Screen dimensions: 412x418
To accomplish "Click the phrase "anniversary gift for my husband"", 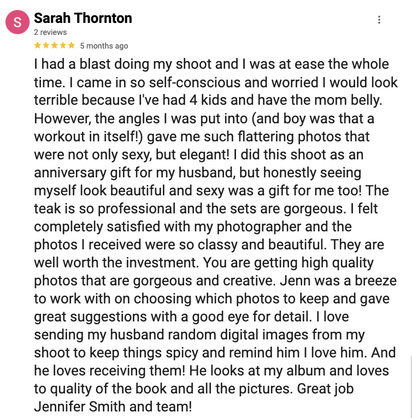I will click(x=134, y=173).
